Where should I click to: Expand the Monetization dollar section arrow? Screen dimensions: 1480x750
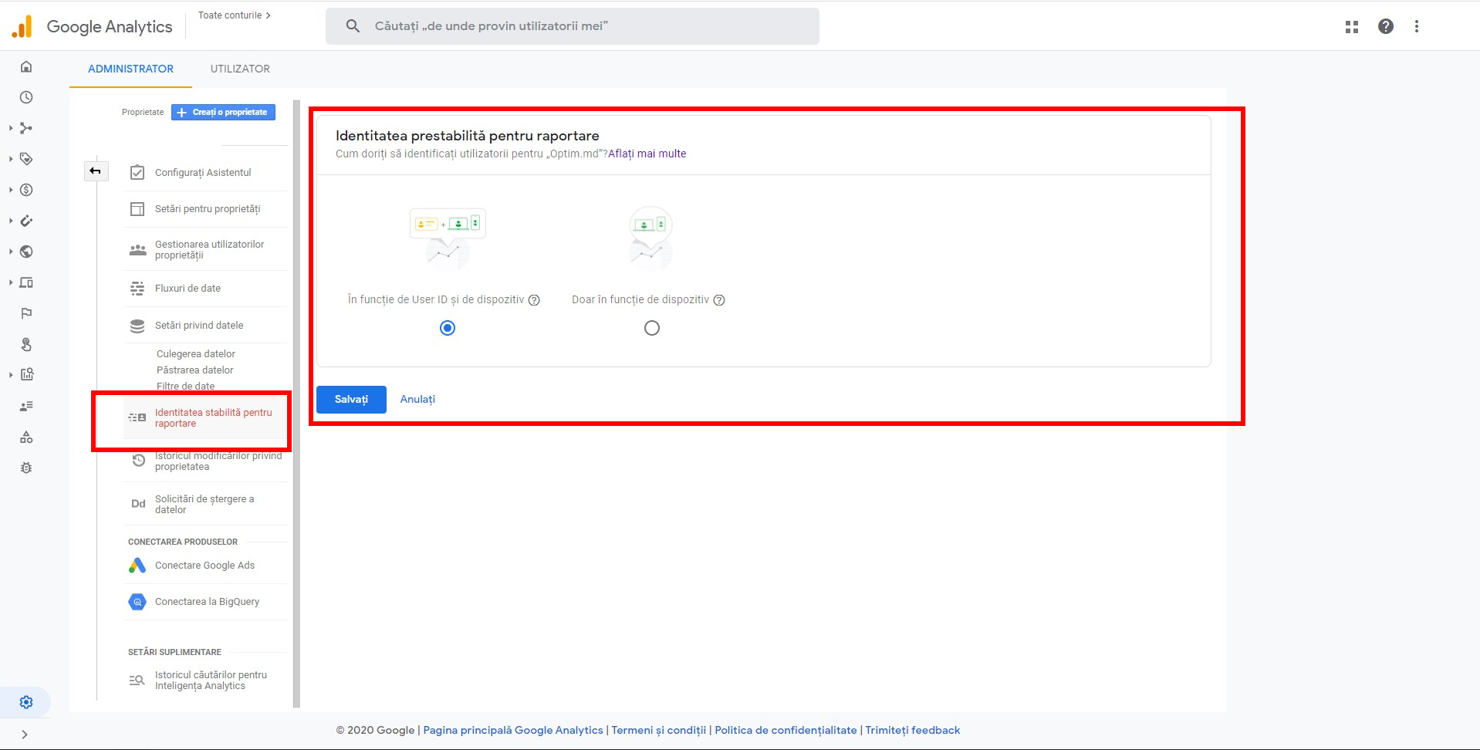[11, 190]
